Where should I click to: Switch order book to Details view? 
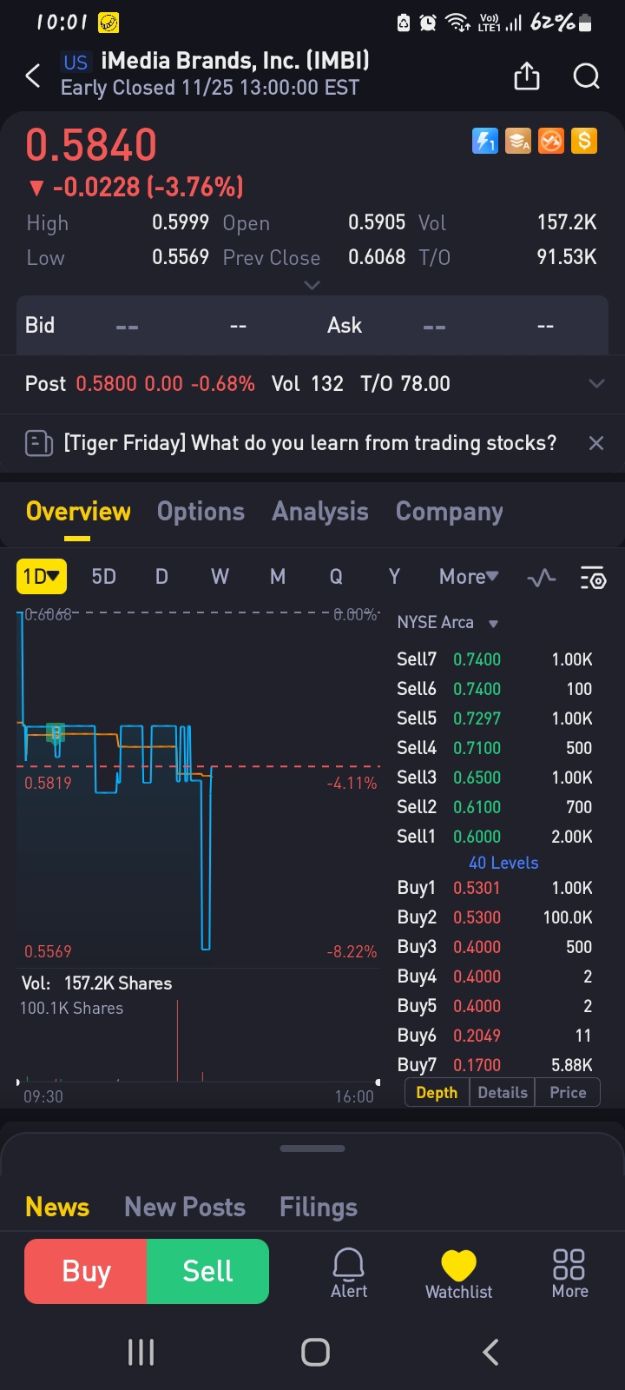pyautogui.click(x=503, y=1093)
